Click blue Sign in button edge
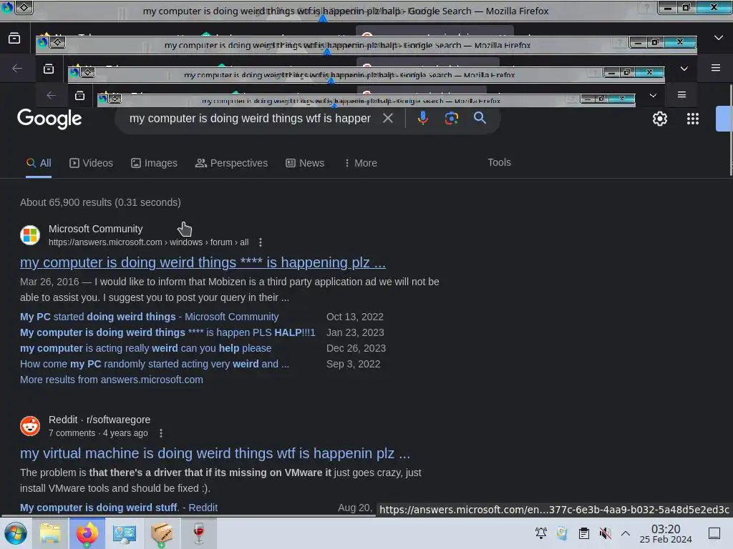 tap(724, 119)
